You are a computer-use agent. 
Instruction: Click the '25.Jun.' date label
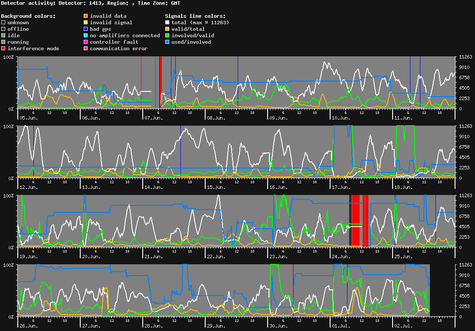click(x=403, y=256)
